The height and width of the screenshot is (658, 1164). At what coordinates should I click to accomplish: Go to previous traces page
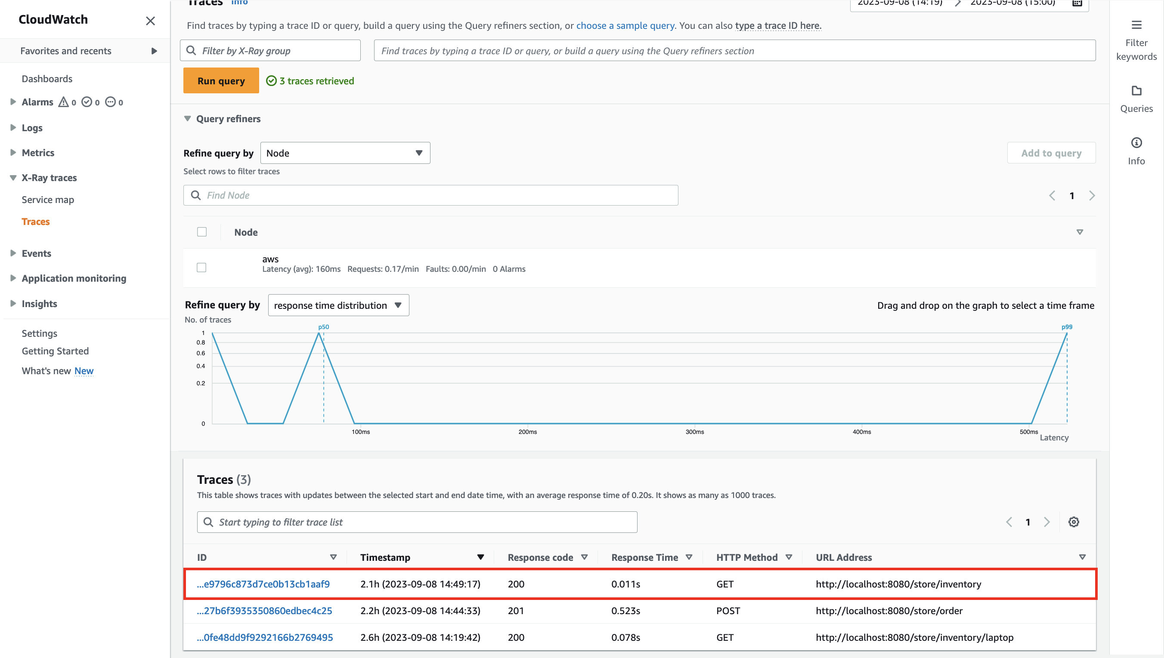[1009, 522]
